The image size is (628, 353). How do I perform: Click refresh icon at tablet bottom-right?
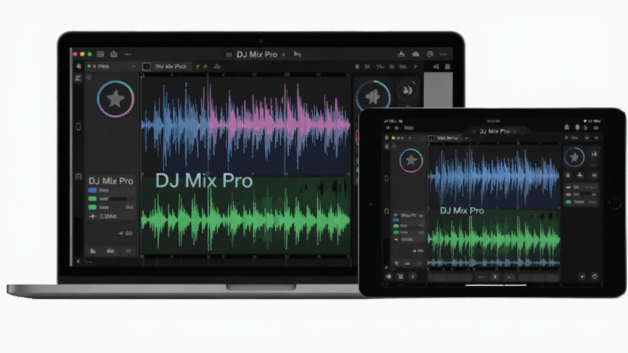pyautogui.click(x=595, y=276)
